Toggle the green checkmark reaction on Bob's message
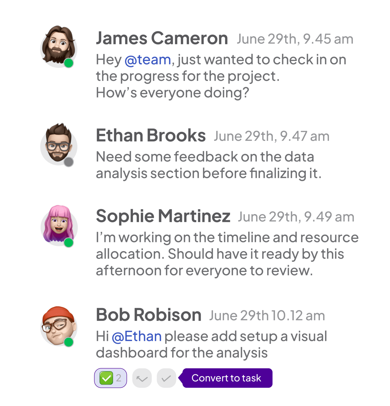The image size is (390, 406). click(107, 378)
